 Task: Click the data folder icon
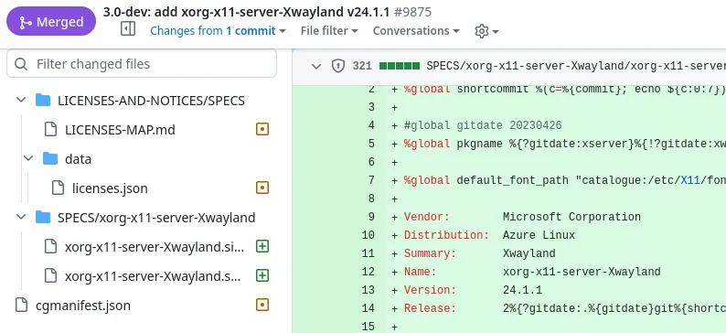[50, 158]
